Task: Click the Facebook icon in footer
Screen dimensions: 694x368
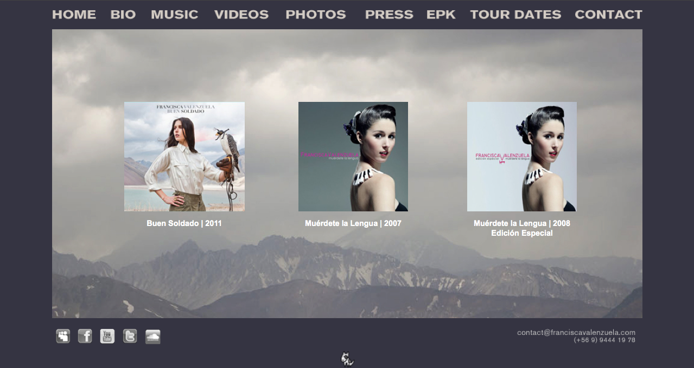Action: click(x=85, y=337)
